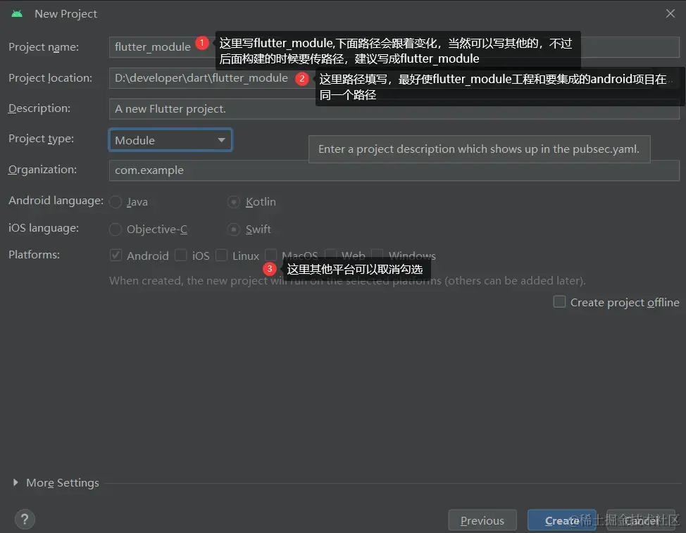Toggle the Linux platform checkbox

pos(221,255)
